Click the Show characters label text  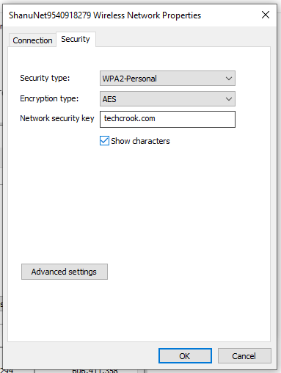point(140,141)
